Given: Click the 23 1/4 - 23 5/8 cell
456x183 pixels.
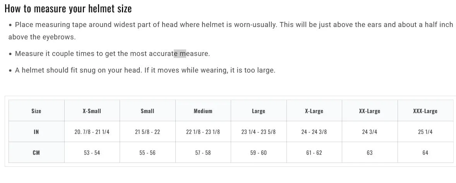Looking at the screenshot, I should point(259,132).
